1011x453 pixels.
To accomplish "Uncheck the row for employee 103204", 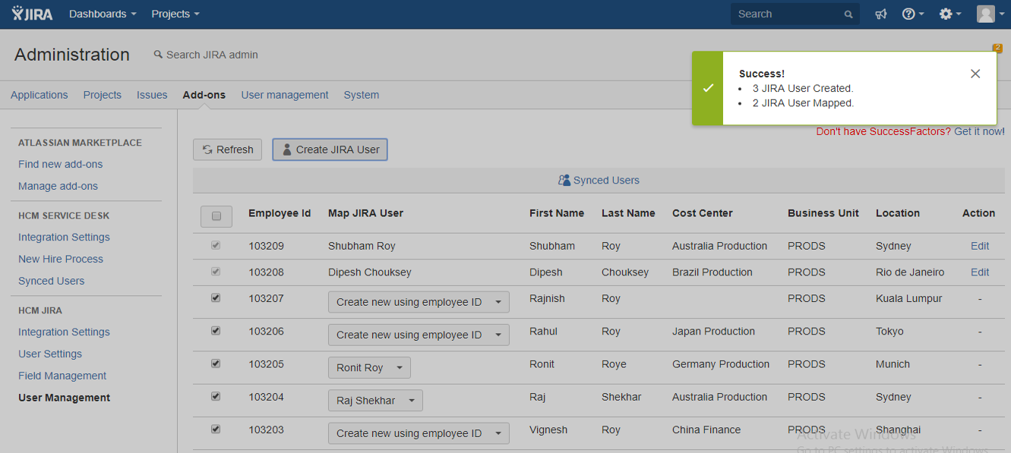I will (x=216, y=396).
